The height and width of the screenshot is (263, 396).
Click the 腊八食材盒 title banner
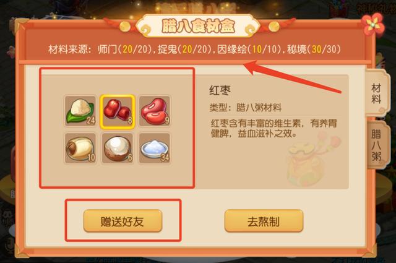(x=198, y=26)
